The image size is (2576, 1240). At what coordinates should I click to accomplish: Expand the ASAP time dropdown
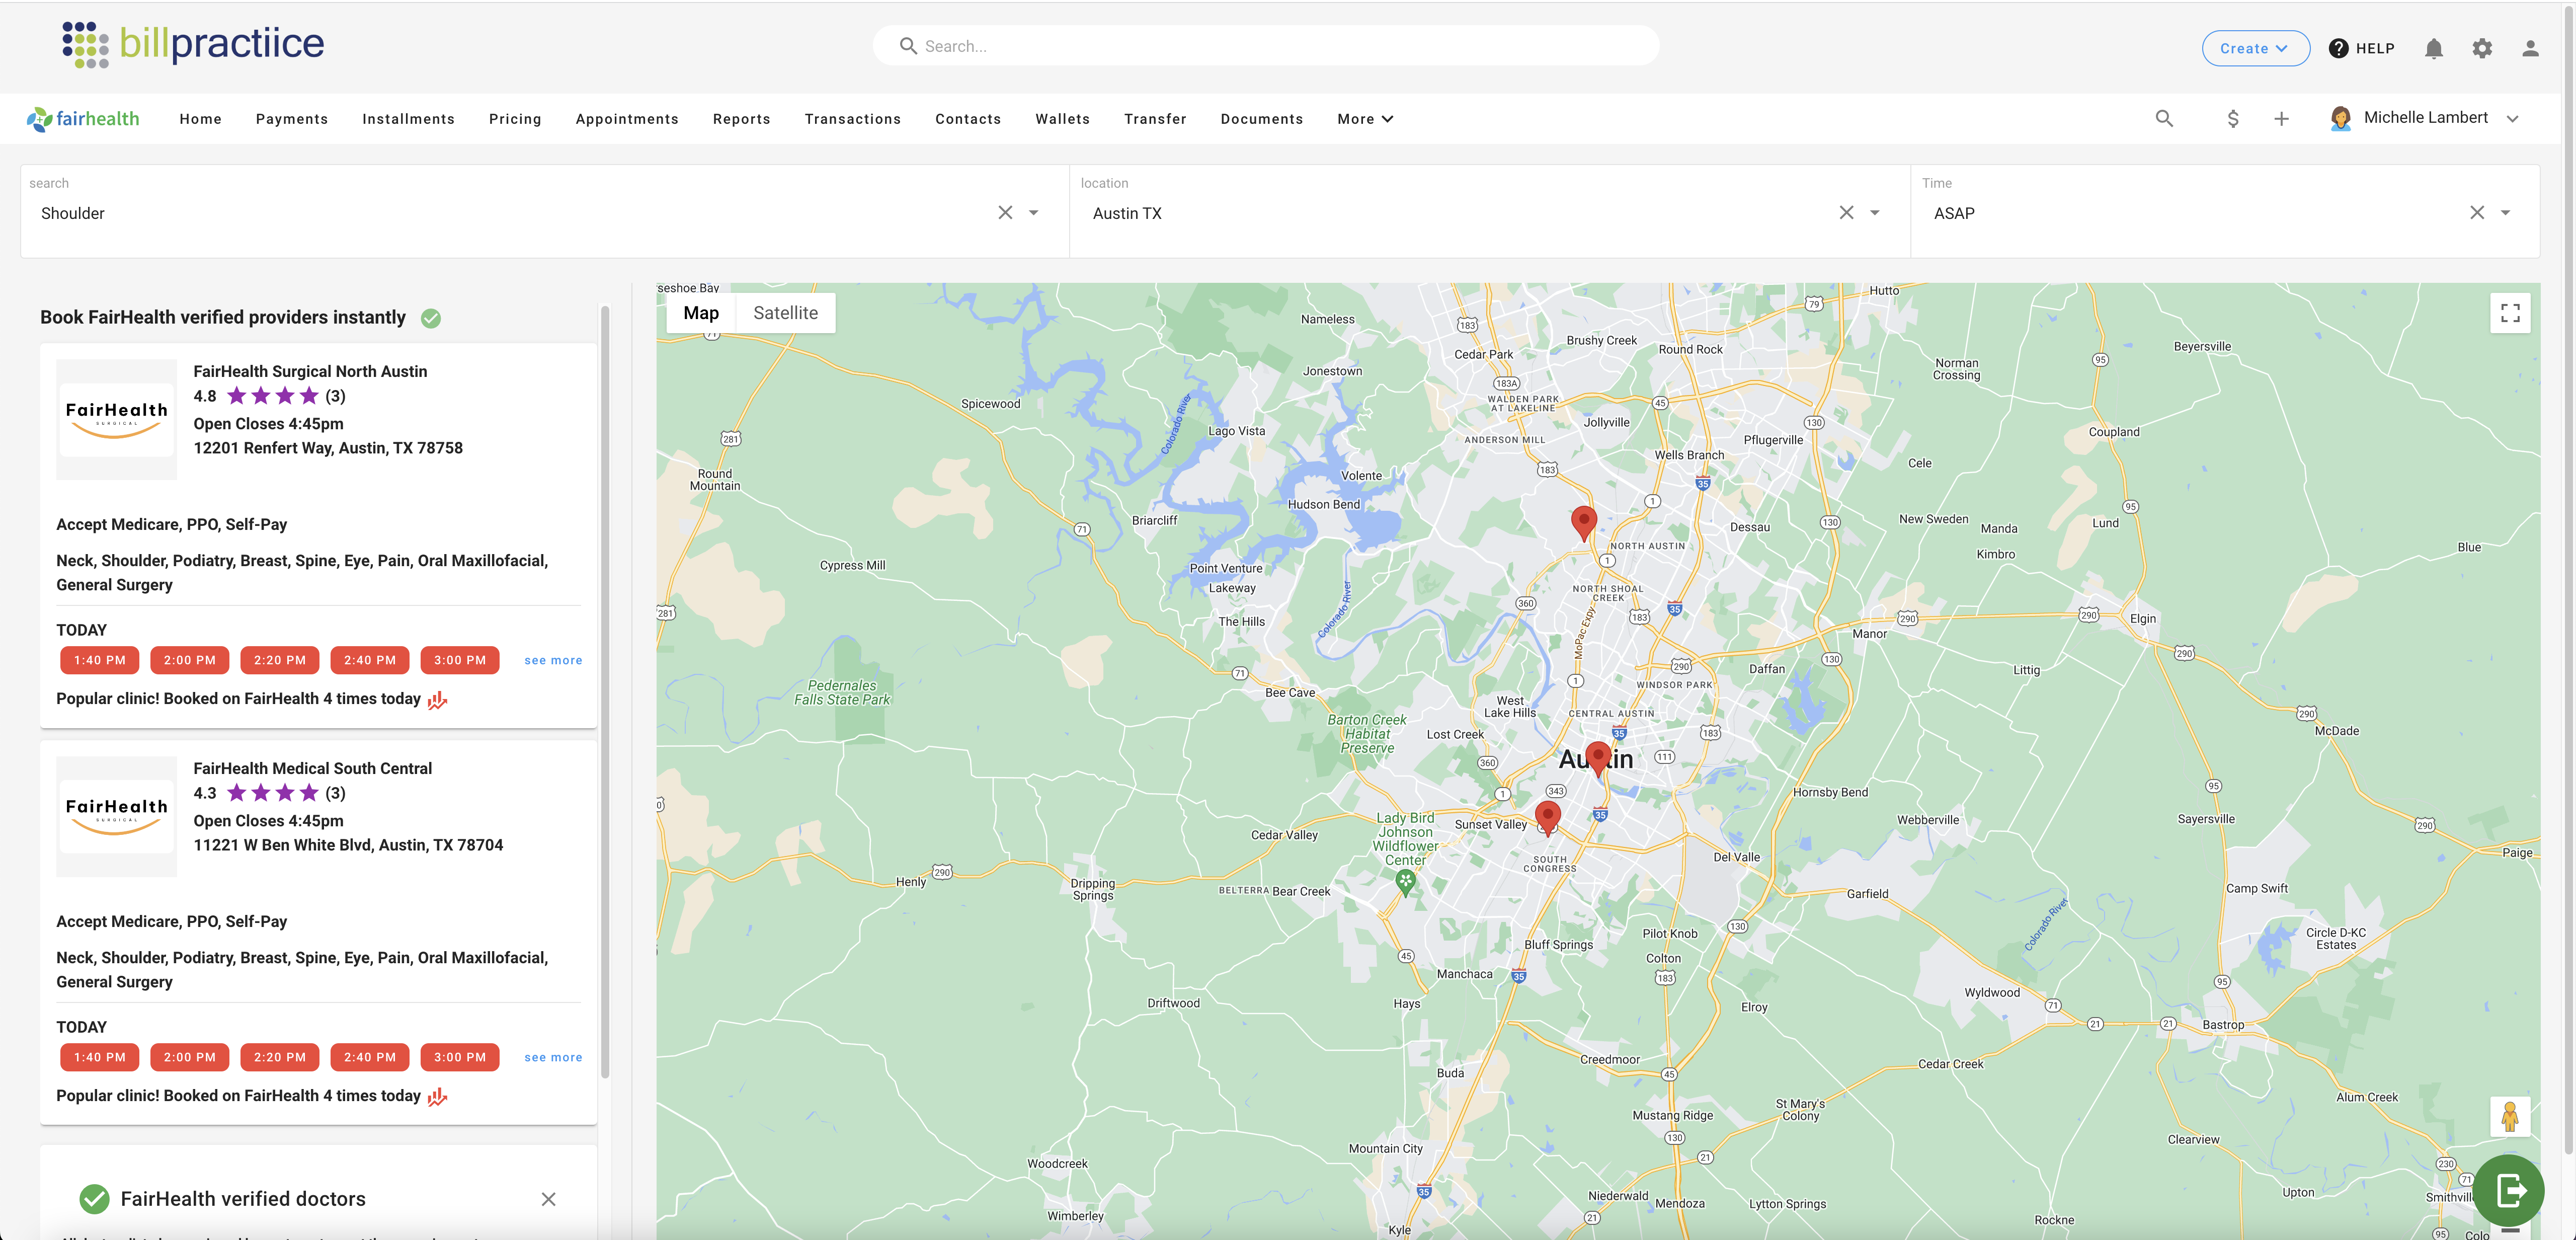pyautogui.click(x=2505, y=213)
